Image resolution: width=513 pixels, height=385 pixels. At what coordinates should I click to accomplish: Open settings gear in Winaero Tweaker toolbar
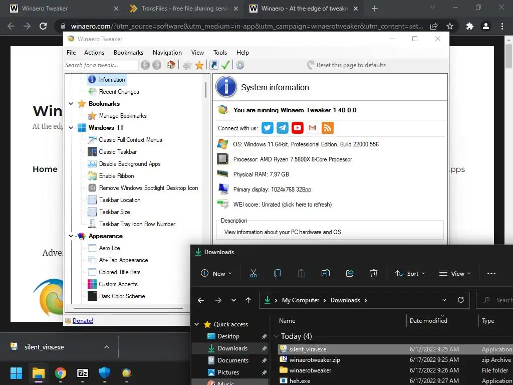pyautogui.click(x=240, y=65)
